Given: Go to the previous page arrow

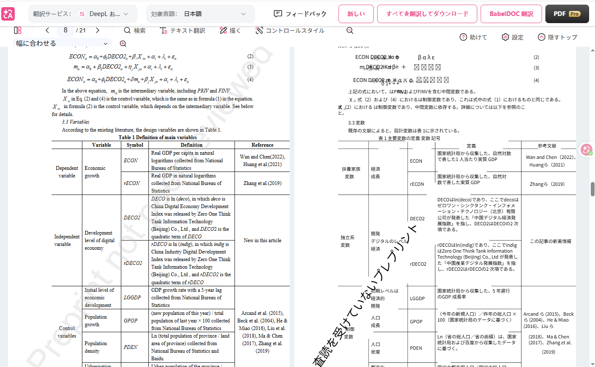Looking at the screenshot, I should tap(47, 30).
